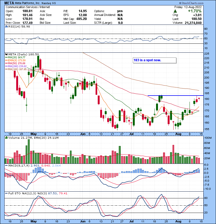
Task: Click the P/E value 14.95
Action: click(83, 11)
